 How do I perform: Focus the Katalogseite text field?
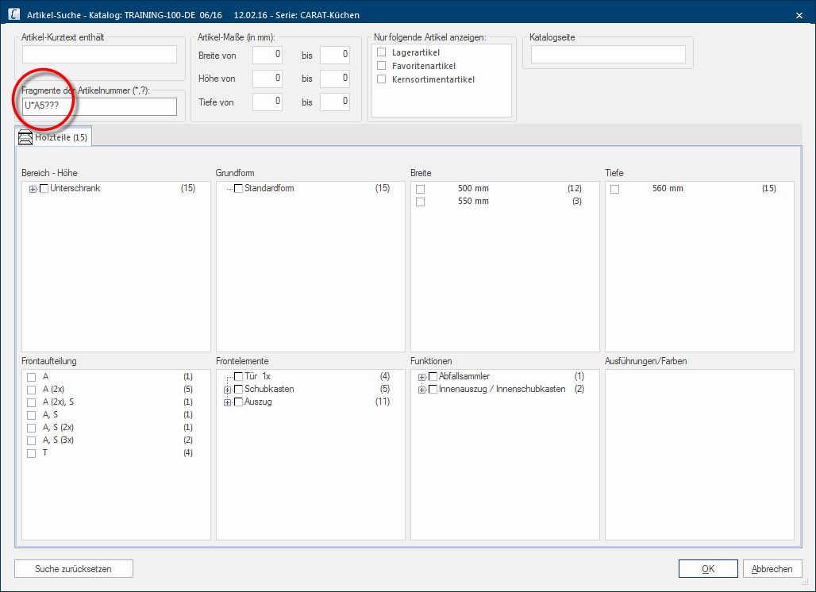tap(607, 55)
